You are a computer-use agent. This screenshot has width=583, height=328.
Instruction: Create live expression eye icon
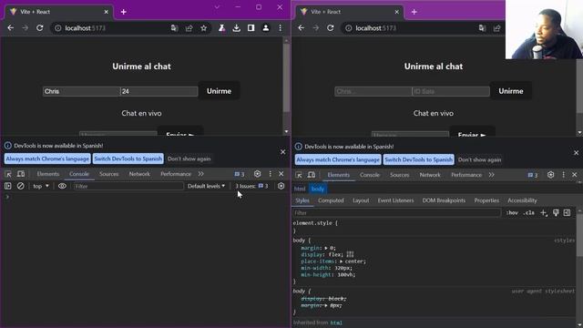pyautogui.click(x=62, y=186)
